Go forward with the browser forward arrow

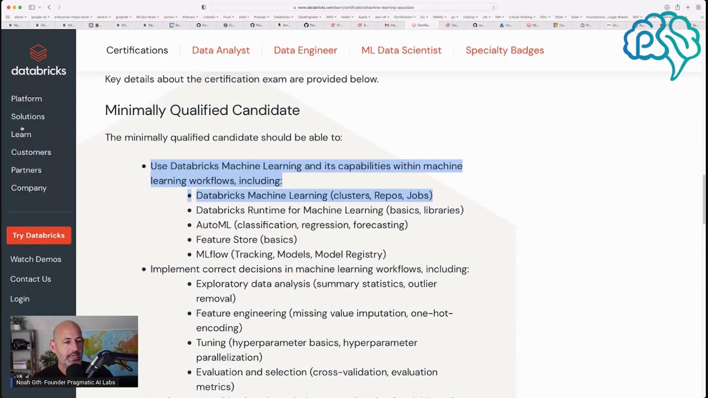(59, 7)
